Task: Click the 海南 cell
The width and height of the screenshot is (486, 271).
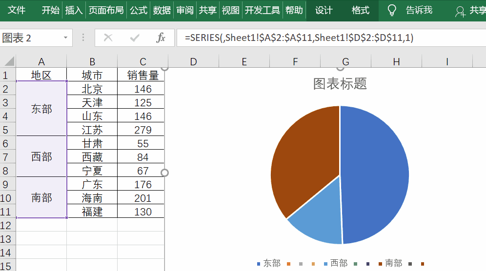Action: point(92,198)
